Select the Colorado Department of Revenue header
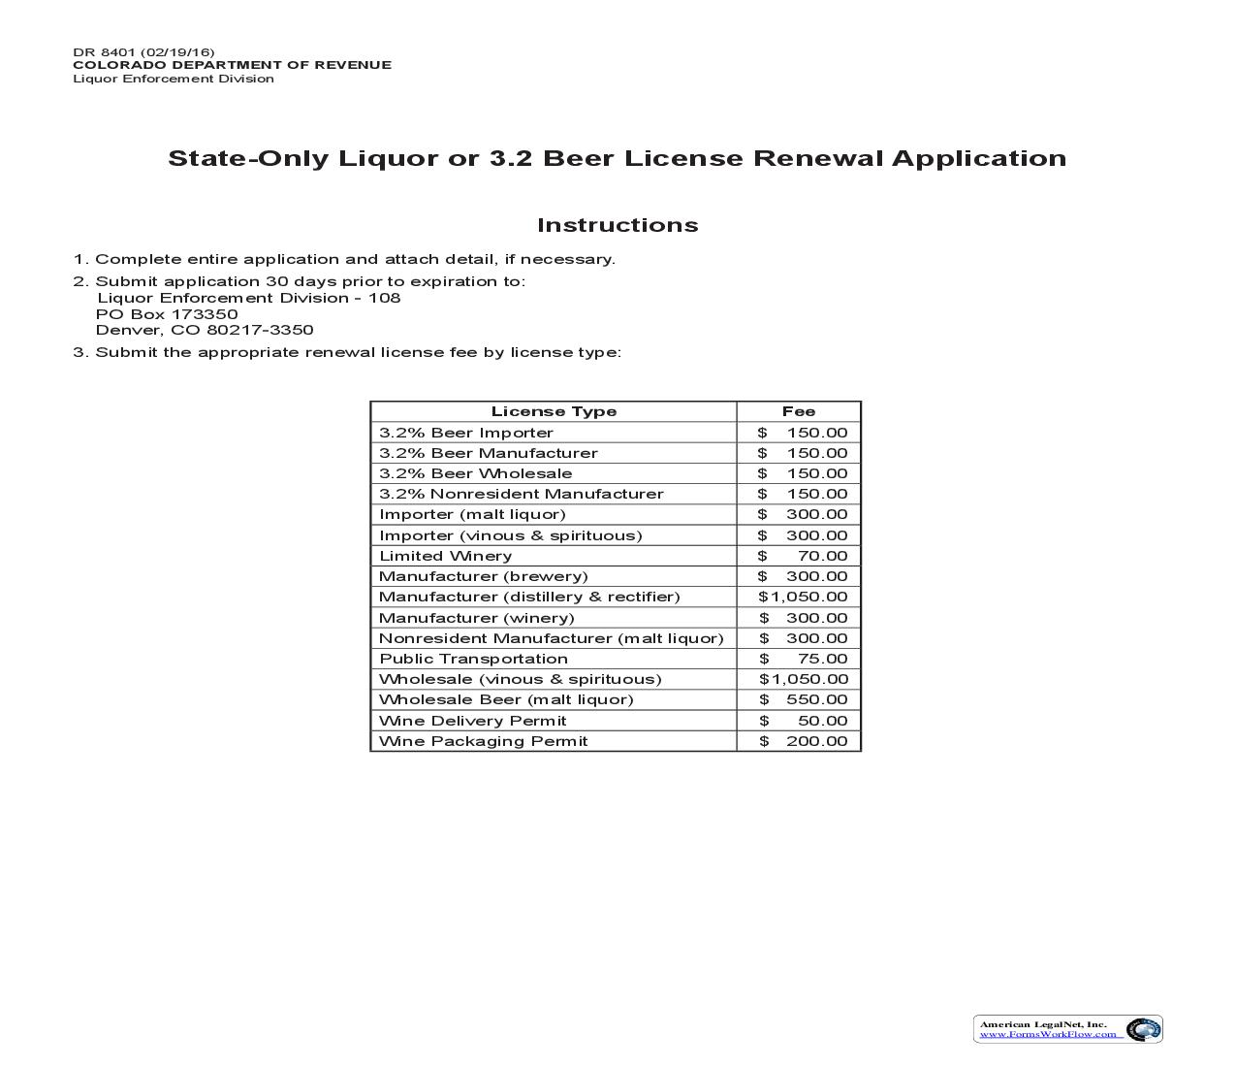 point(231,64)
